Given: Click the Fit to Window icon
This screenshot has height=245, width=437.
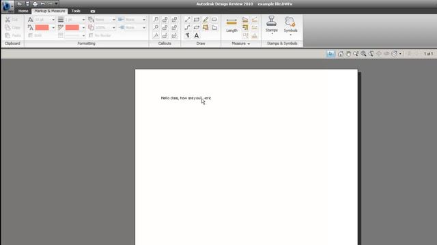Looking at the screenshot, I should pos(371,54).
